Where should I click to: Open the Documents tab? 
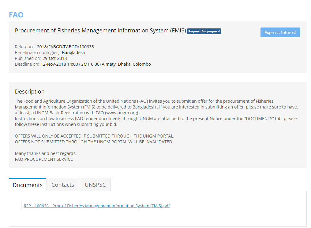click(28, 185)
